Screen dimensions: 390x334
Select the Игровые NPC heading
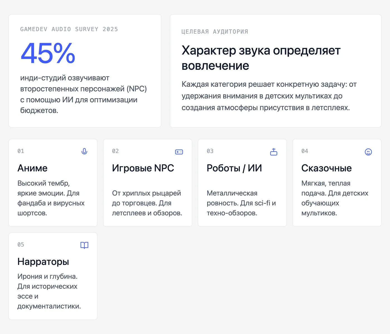click(x=143, y=168)
